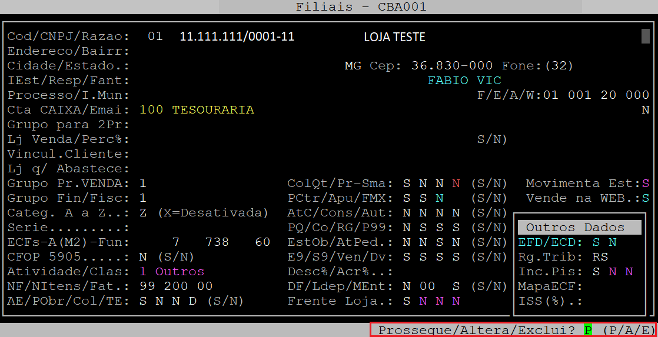Click the Grupo Pr.VENDA value 1

pos(143,183)
